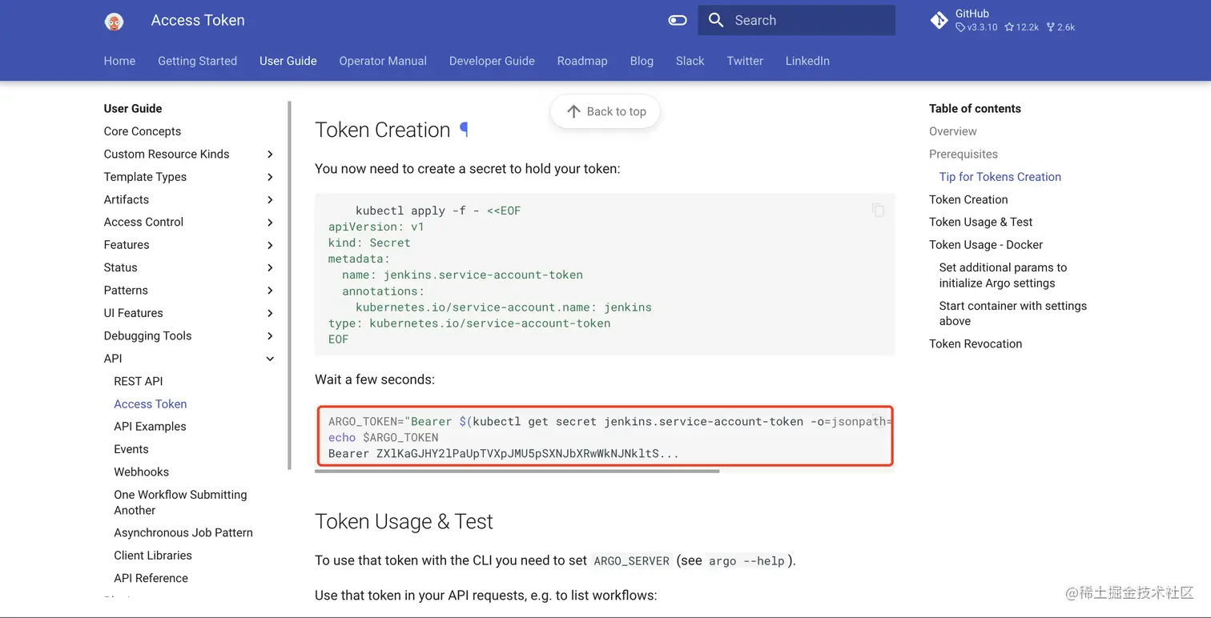Screen dimensions: 1211x618
Task: Jump to Token Usage - Docker
Action: coord(986,245)
